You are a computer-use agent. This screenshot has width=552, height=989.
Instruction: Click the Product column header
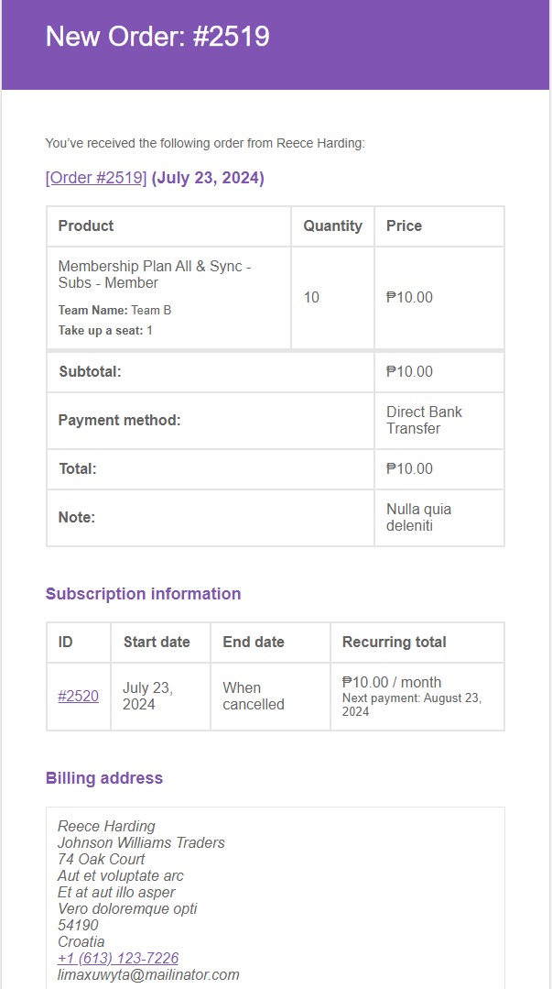click(x=86, y=225)
